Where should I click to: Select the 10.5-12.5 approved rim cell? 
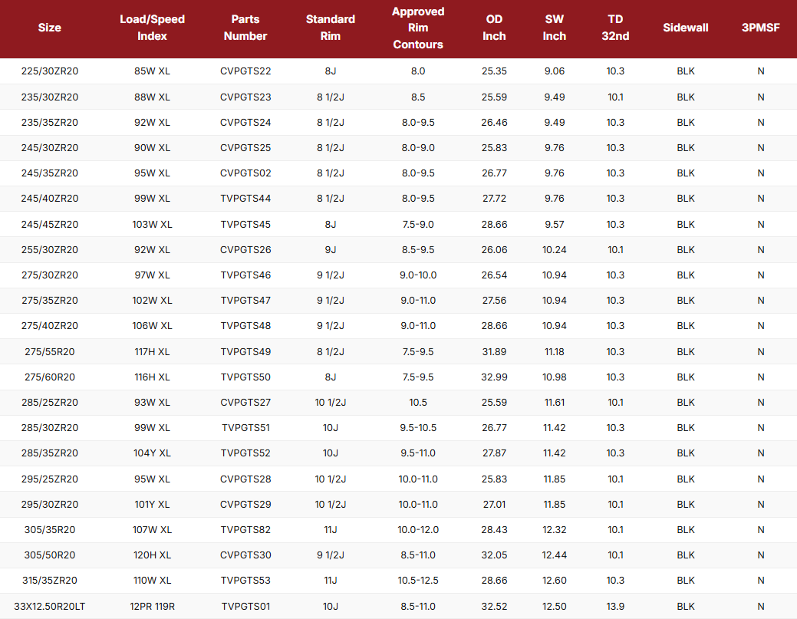[x=418, y=581]
